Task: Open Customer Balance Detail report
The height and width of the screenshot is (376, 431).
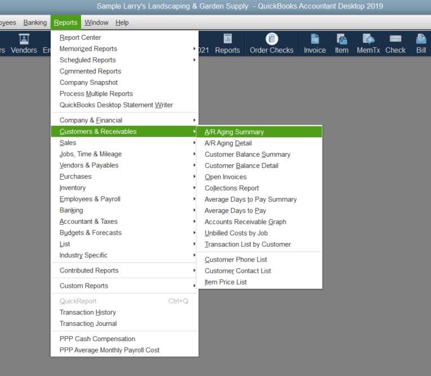Action: click(259, 166)
